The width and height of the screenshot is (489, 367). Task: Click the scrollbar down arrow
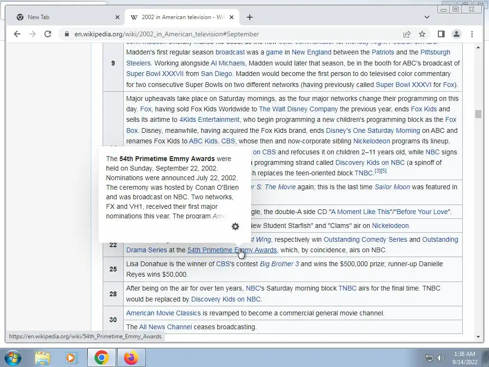click(478, 337)
